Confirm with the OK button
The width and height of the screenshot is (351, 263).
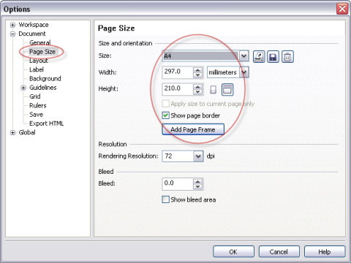pos(233,251)
